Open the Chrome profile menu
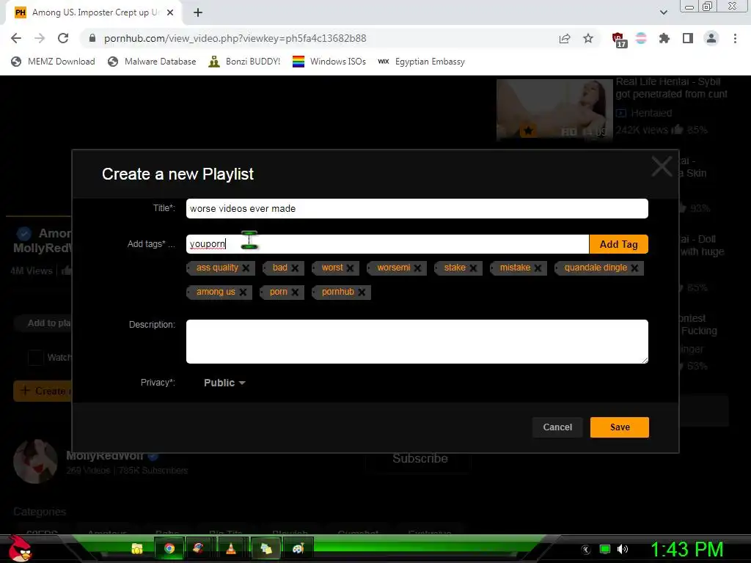The width and height of the screenshot is (751, 563). tap(711, 38)
